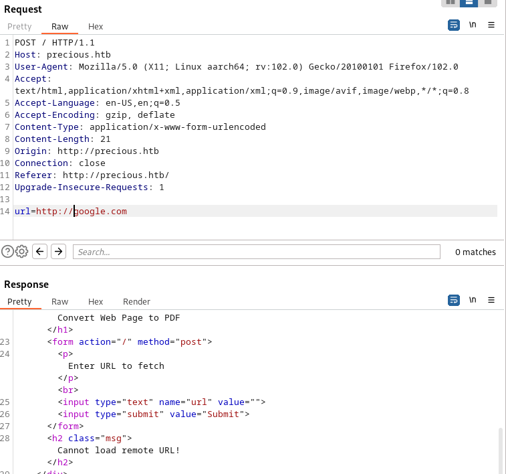This screenshot has width=506, height=474.
Task: Click the input type="submit" response line
Action: [154, 414]
